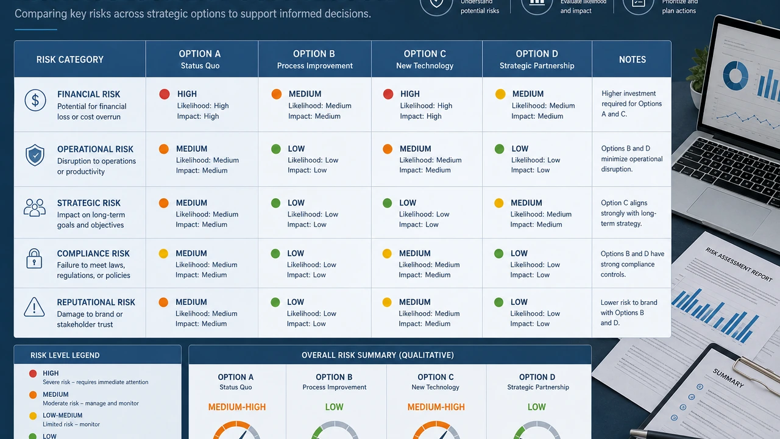Select Option B's green dot in Compliance Risk row

click(x=275, y=254)
